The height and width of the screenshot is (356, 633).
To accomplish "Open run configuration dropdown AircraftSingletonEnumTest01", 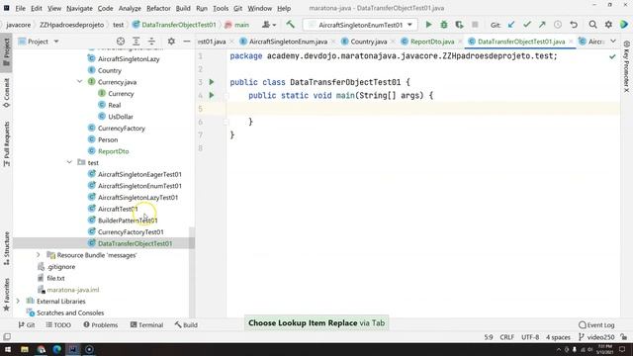I will [x=360, y=25].
